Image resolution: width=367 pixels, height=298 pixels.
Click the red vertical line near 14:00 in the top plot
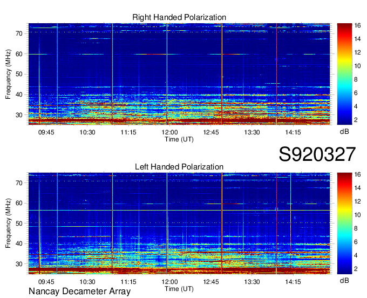(x=276, y=74)
